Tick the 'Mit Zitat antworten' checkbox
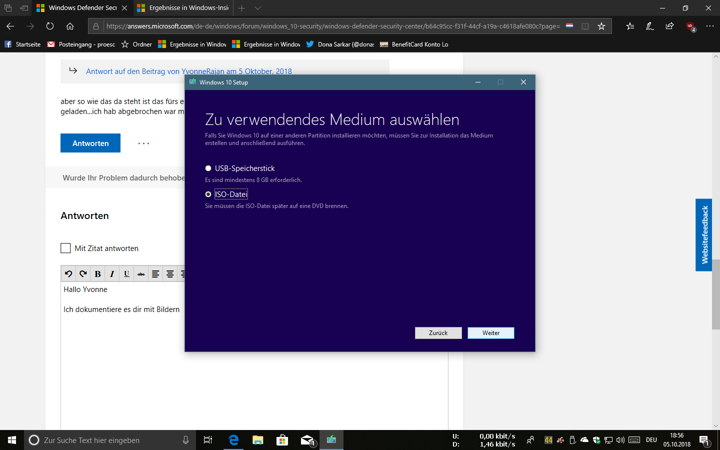Screen dimensions: 720x450 click(65, 248)
